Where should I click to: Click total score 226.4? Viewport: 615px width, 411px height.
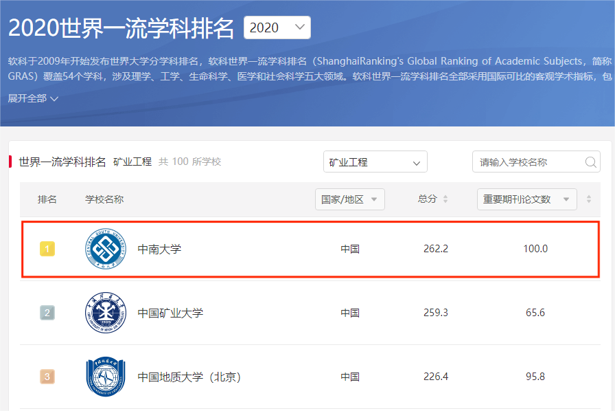pyautogui.click(x=436, y=377)
